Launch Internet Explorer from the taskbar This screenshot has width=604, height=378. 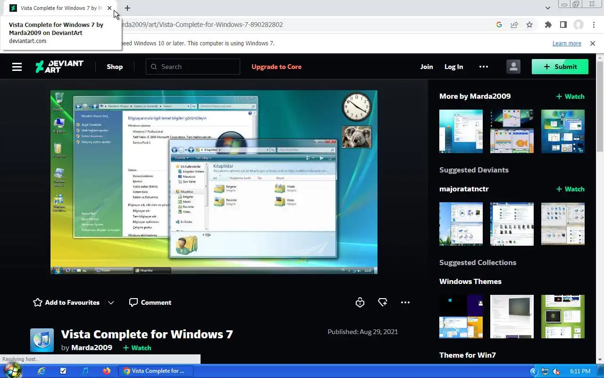[x=42, y=371]
